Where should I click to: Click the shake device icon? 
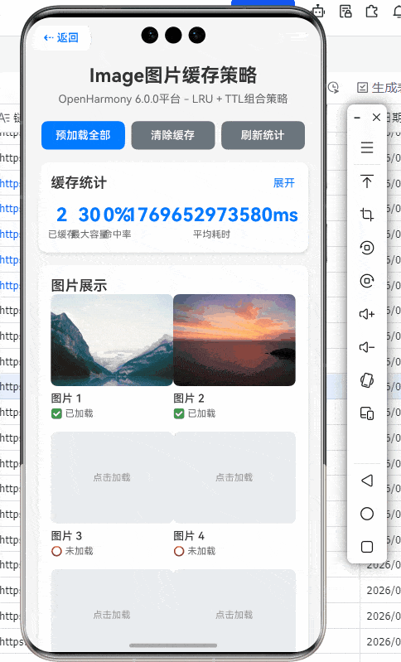click(x=367, y=380)
